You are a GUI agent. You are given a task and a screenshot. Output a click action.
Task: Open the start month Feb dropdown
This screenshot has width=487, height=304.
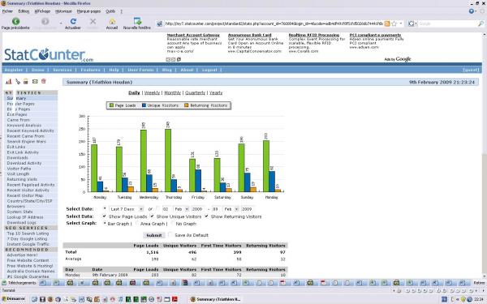(181, 209)
